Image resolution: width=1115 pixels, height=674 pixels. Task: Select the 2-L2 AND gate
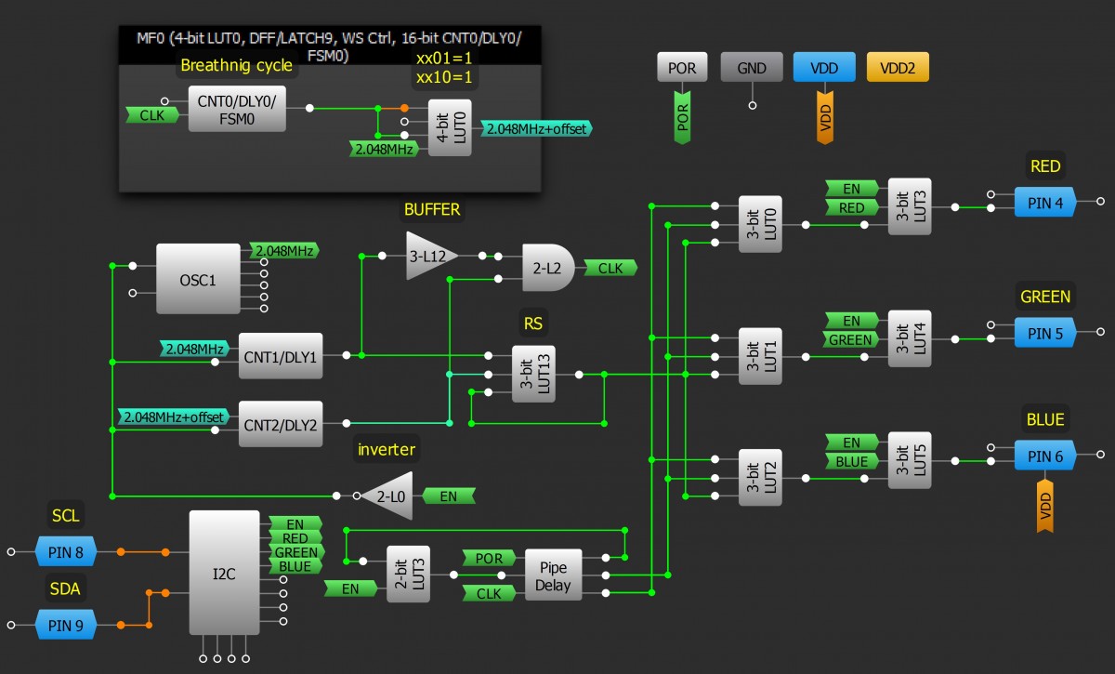(547, 268)
